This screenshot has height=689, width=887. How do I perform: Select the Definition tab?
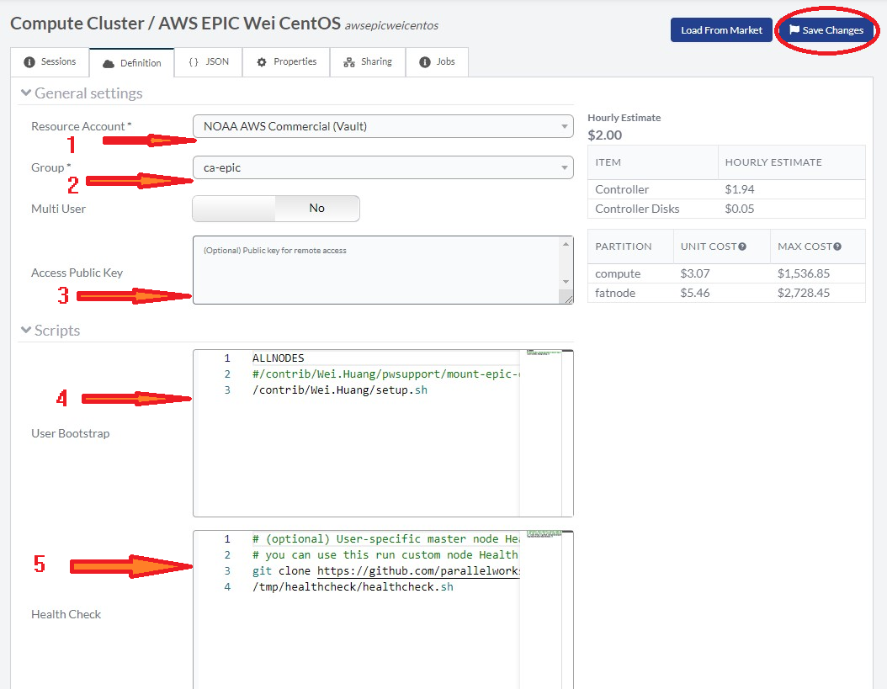point(132,63)
